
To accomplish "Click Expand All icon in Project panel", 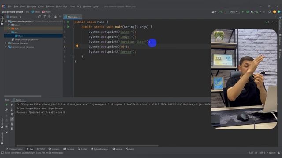I will pos(45,17).
